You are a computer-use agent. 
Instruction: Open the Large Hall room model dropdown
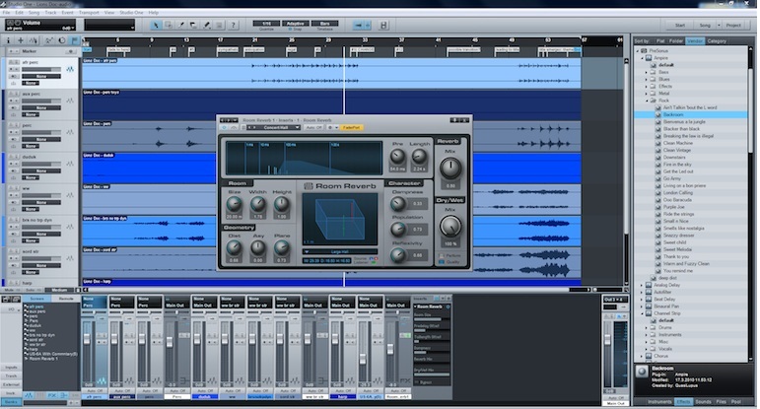[x=340, y=251]
